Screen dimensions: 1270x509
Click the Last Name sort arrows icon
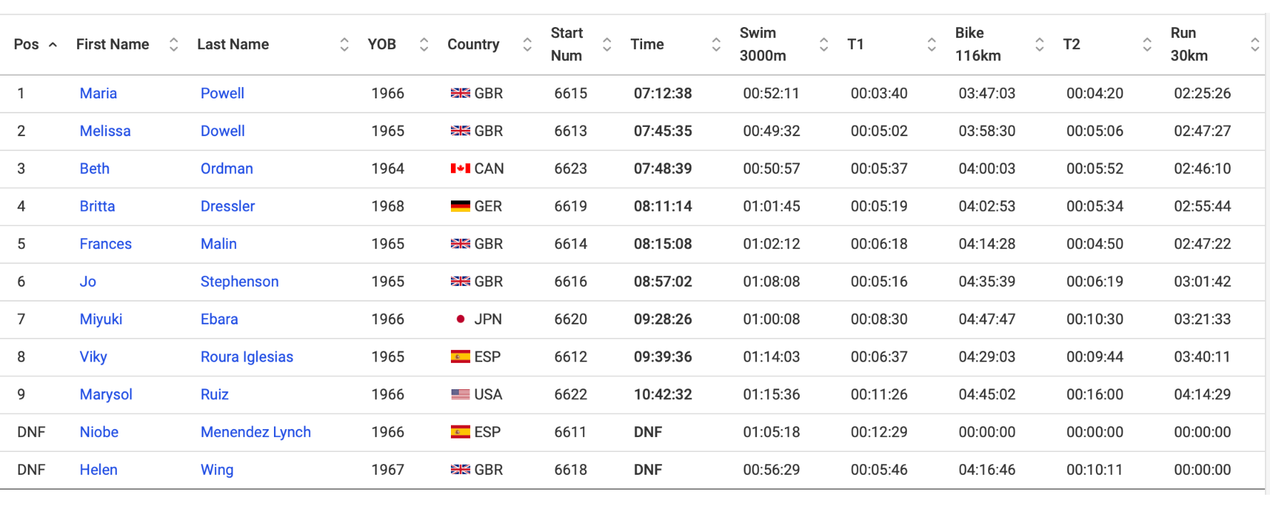(x=345, y=44)
